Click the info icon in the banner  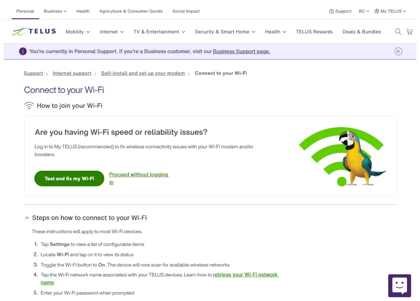pyautogui.click(x=23, y=51)
